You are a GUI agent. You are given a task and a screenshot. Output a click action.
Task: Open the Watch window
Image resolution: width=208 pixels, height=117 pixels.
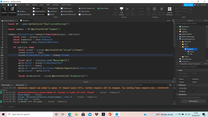click(51, 14)
